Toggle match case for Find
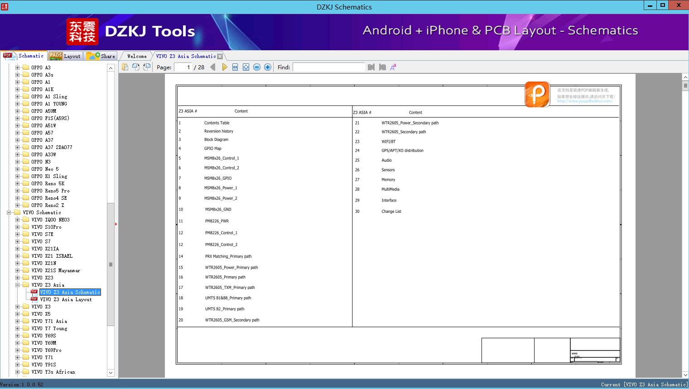The width and height of the screenshot is (689, 389). click(393, 67)
